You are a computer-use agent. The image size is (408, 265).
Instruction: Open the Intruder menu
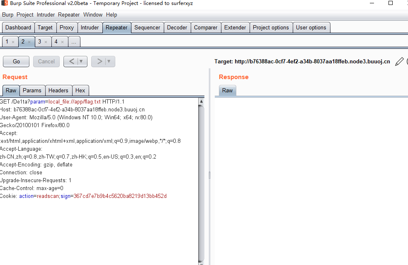pos(46,15)
